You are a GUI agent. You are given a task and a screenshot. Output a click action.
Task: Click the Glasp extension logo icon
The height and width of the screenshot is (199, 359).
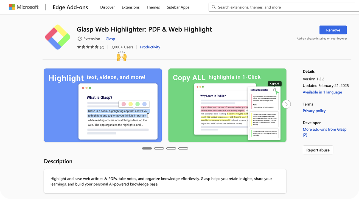coord(58,37)
